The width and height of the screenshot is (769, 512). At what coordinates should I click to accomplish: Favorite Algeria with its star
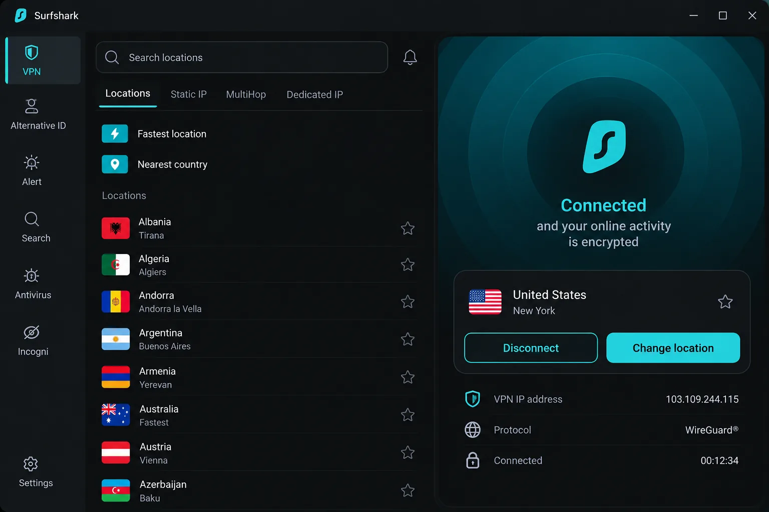point(408,265)
